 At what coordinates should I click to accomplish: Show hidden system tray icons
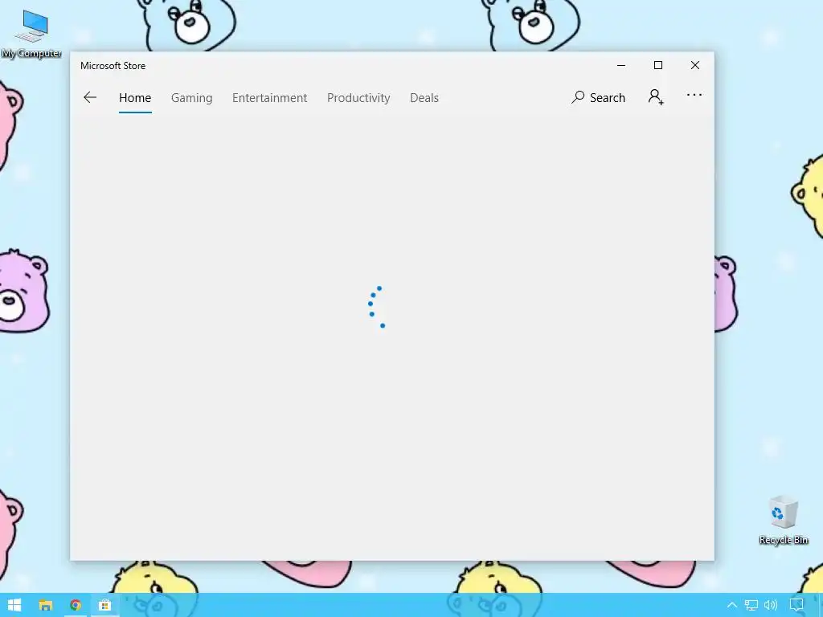731,606
